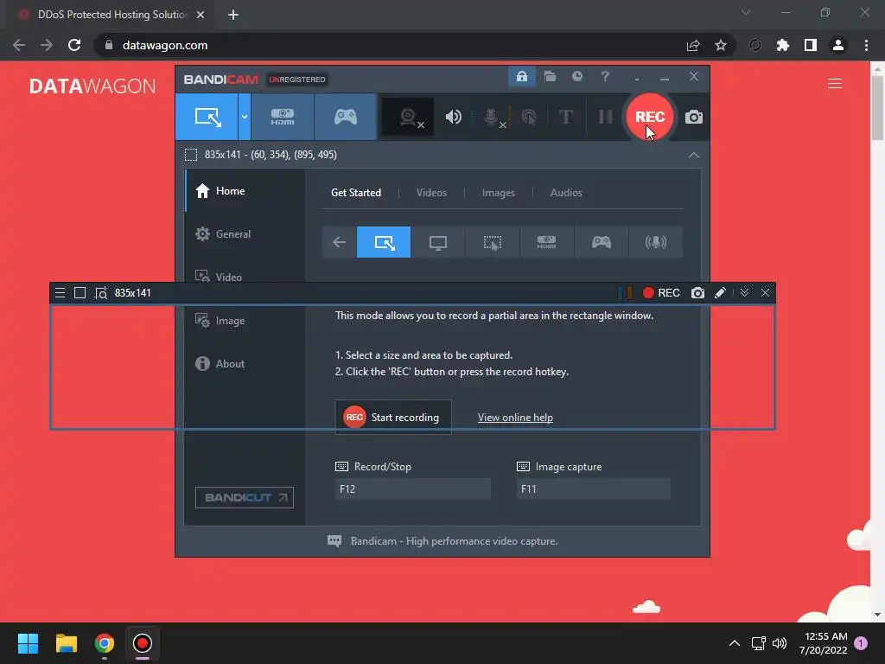Viewport: 885px width, 664px height.
Task: Open Chrome extensions puzzle icon
Action: (782, 45)
